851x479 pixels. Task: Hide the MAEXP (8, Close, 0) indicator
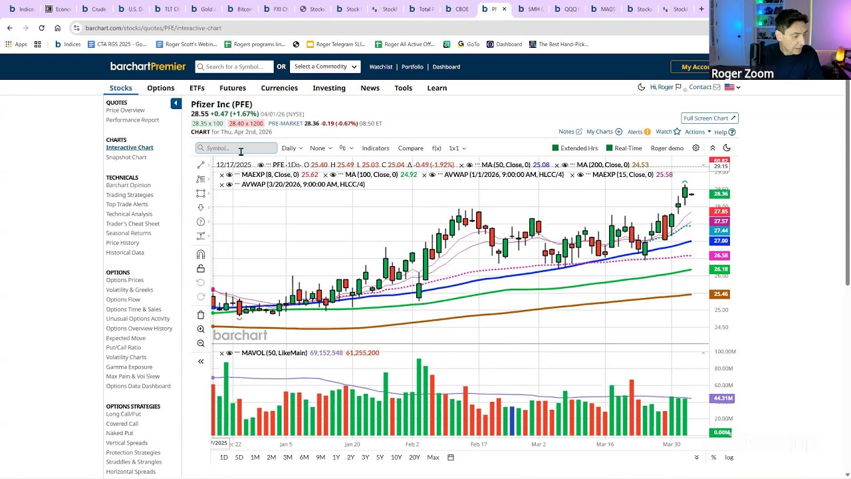point(229,175)
